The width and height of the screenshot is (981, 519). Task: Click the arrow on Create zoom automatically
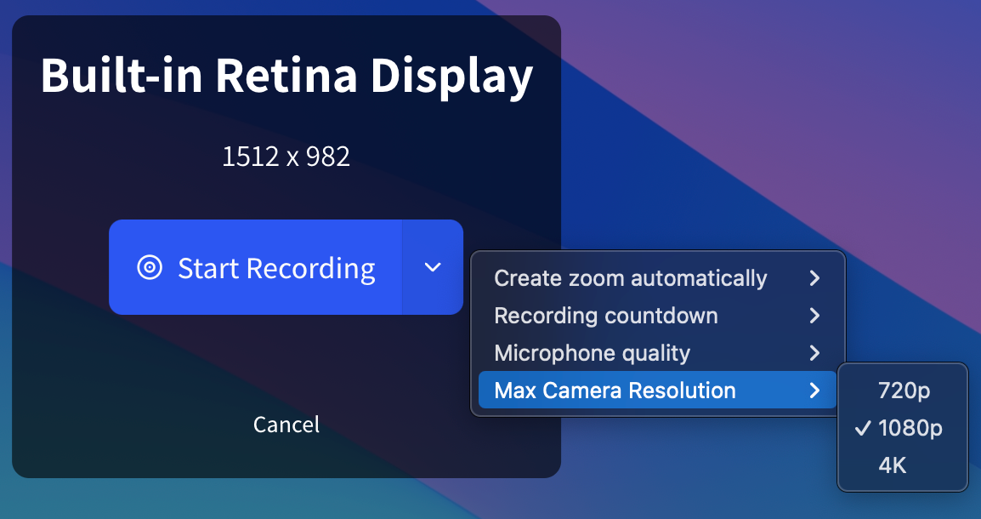coord(814,278)
